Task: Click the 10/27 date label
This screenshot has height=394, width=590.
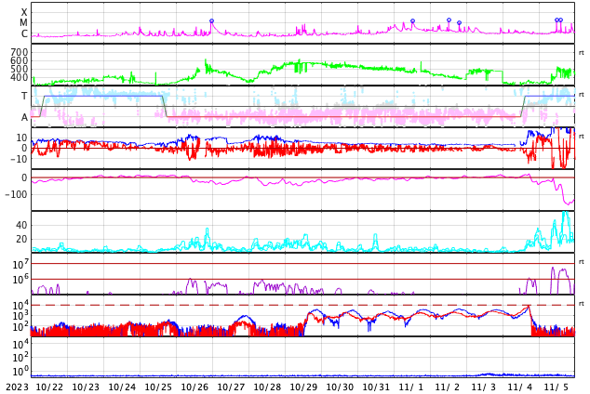Action: [231, 387]
